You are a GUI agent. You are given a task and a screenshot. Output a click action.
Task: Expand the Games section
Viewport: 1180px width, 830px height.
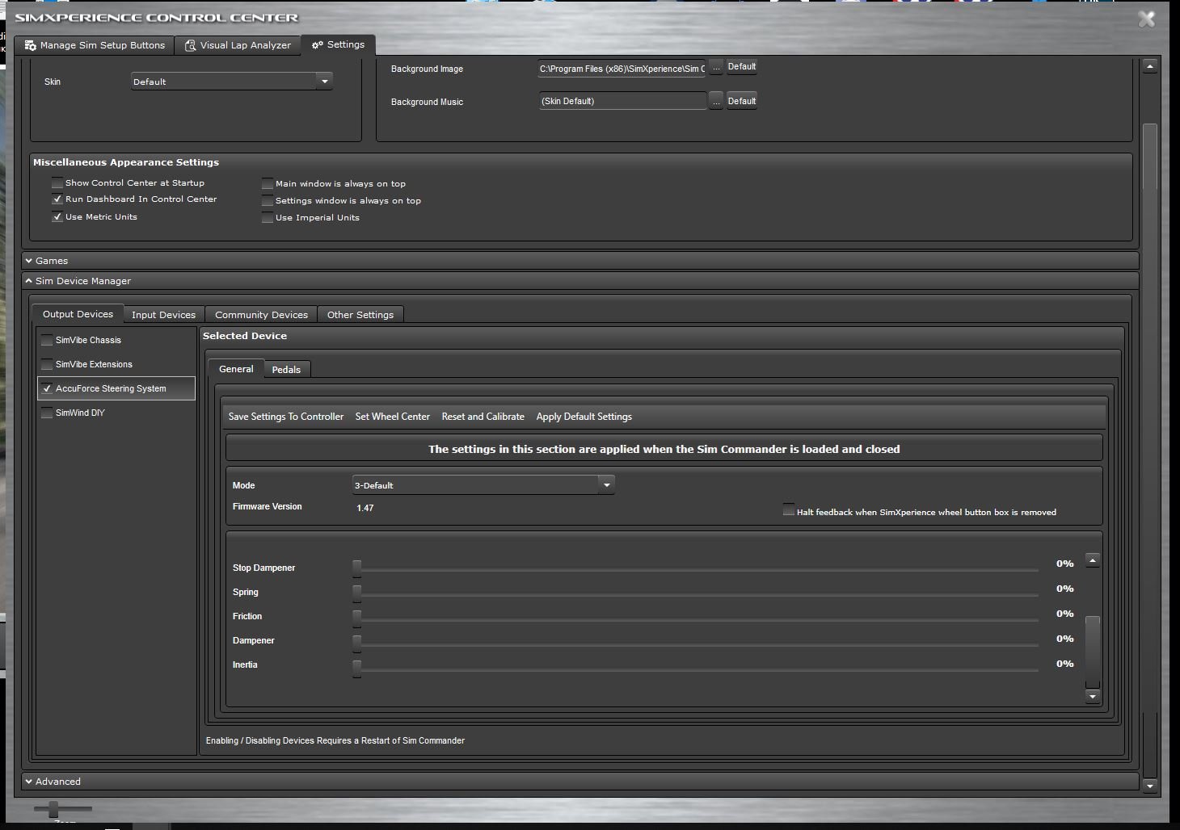click(52, 261)
